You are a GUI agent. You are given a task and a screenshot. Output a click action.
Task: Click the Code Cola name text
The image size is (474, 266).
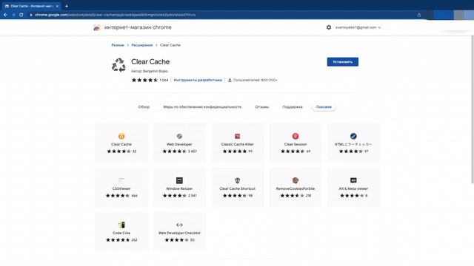[x=121, y=233]
